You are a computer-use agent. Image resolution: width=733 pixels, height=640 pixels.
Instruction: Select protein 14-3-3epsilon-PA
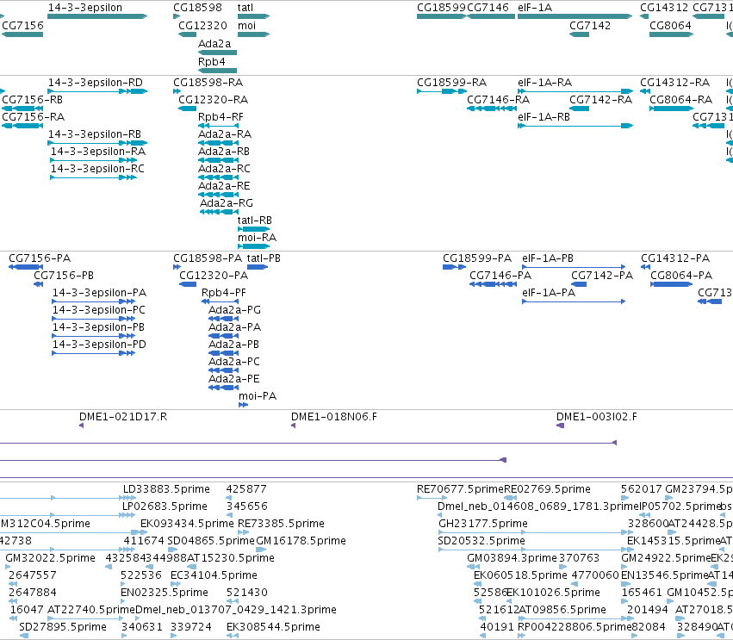tap(94, 301)
